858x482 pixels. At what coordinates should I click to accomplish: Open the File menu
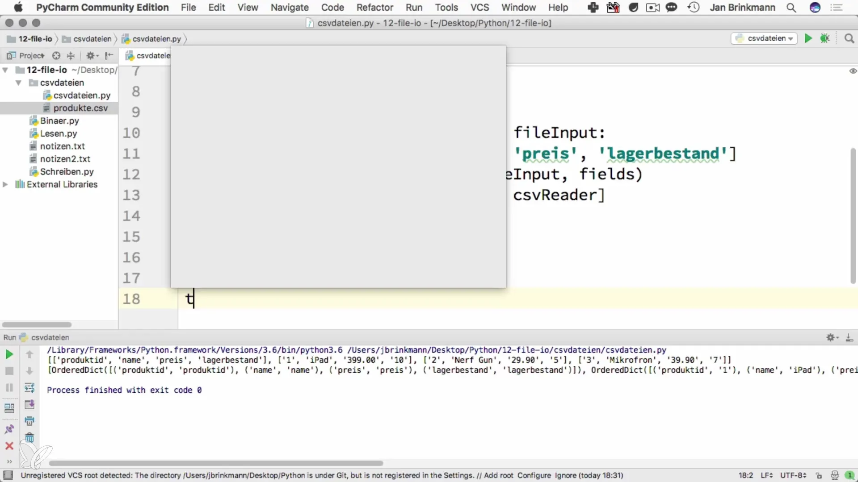188,8
